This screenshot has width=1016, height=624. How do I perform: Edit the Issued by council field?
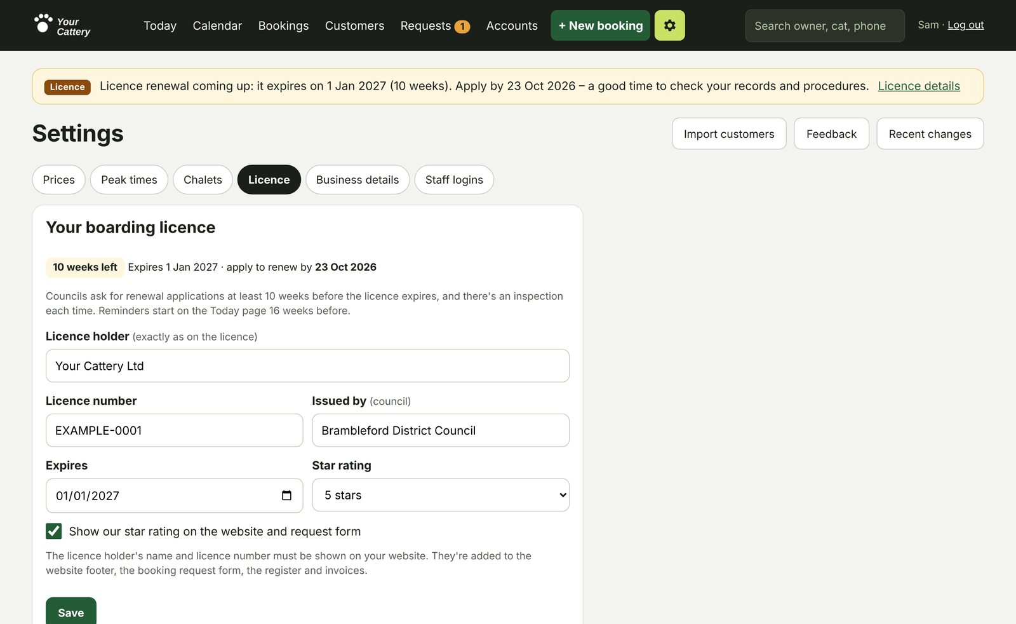click(441, 430)
